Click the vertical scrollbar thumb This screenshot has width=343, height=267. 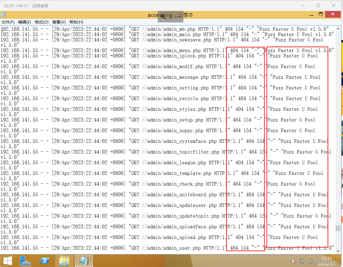pos(338,228)
